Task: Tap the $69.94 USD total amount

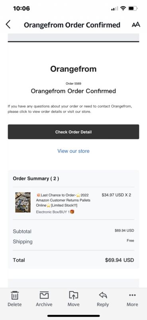Action: [x=120, y=260]
